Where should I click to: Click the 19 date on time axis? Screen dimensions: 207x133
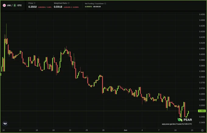(x=53, y=130)
